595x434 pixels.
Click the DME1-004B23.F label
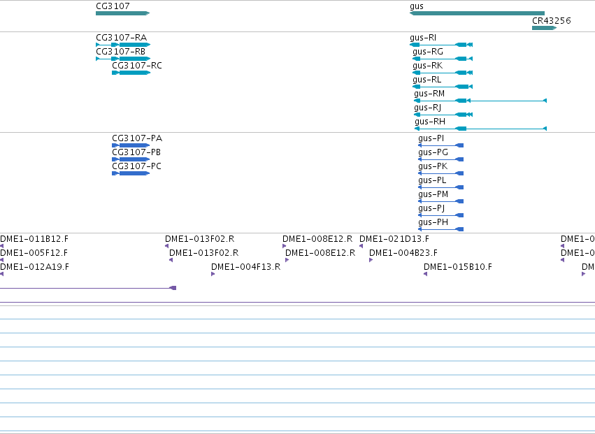403,253
